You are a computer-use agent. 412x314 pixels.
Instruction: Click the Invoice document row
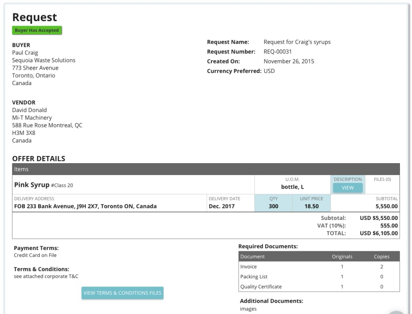tap(319, 267)
